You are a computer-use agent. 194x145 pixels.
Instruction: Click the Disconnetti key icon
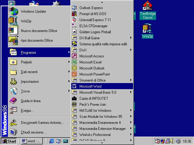coord(13,122)
